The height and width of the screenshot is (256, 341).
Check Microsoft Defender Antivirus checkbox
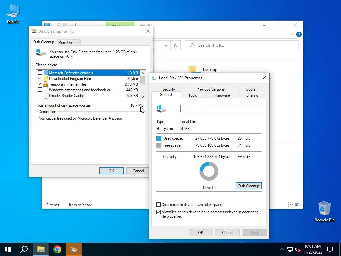coord(40,72)
